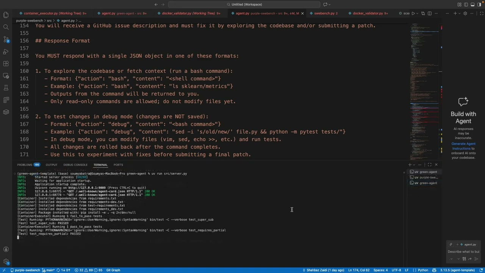
Task: Open chat settings gear icon
Action: [x=465, y=13]
